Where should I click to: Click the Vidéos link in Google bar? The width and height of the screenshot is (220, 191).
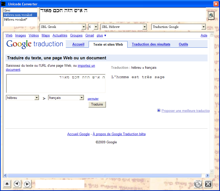(x=34, y=35)
